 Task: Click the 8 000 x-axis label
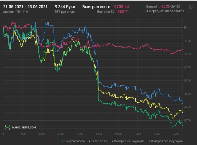157,134
